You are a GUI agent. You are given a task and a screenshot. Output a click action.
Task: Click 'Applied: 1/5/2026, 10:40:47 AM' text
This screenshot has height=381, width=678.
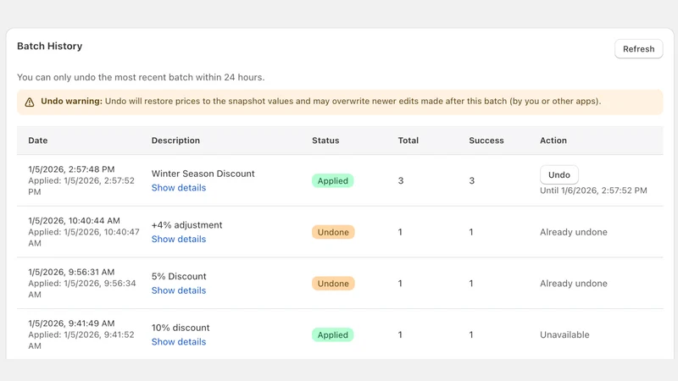pyautogui.click(x=83, y=238)
